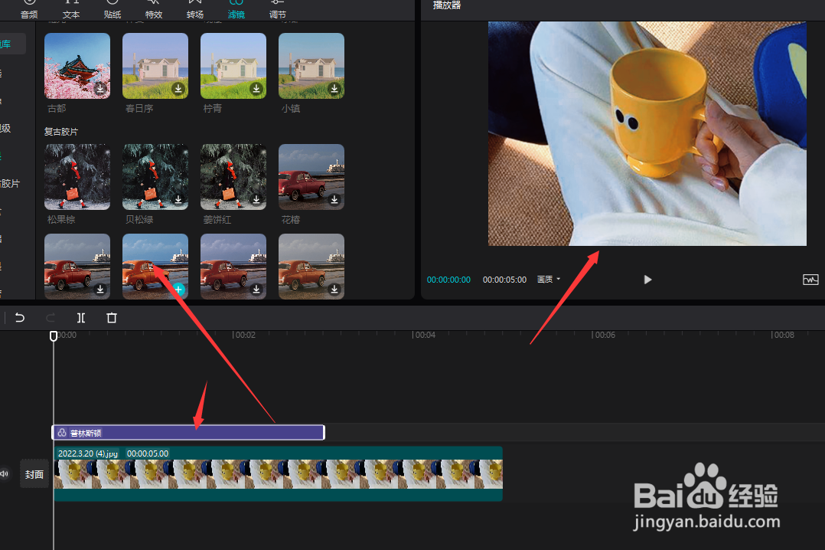The width and height of the screenshot is (825, 550).
Task: Click the 复古胶片 category heading
Action: click(61, 132)
